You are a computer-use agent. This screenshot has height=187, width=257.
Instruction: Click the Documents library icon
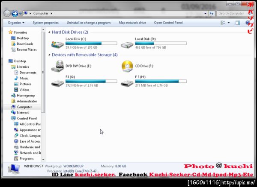click(16, 72)
